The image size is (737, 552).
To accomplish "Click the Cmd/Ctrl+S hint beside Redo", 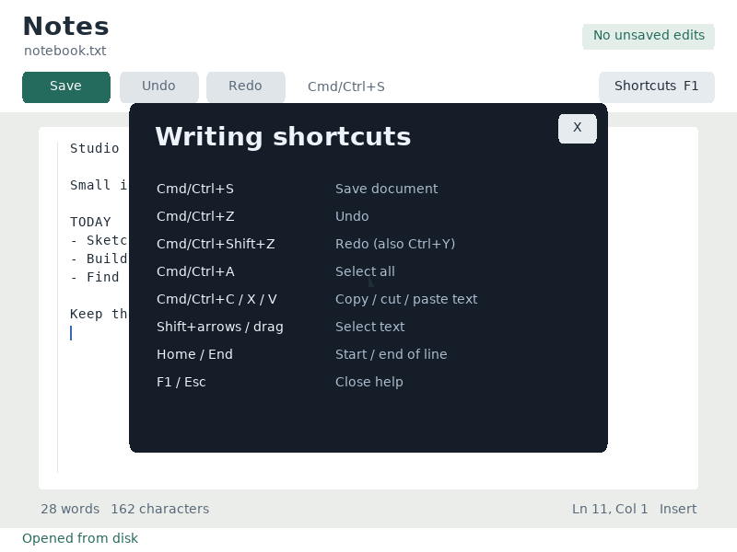I will point(346,86).
